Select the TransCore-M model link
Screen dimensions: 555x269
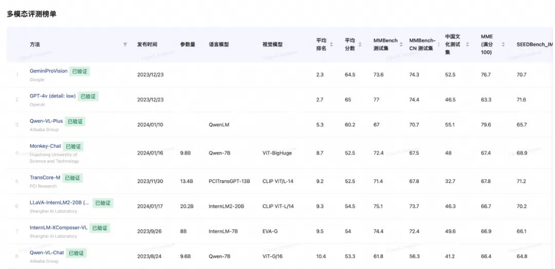pos(45,178)
